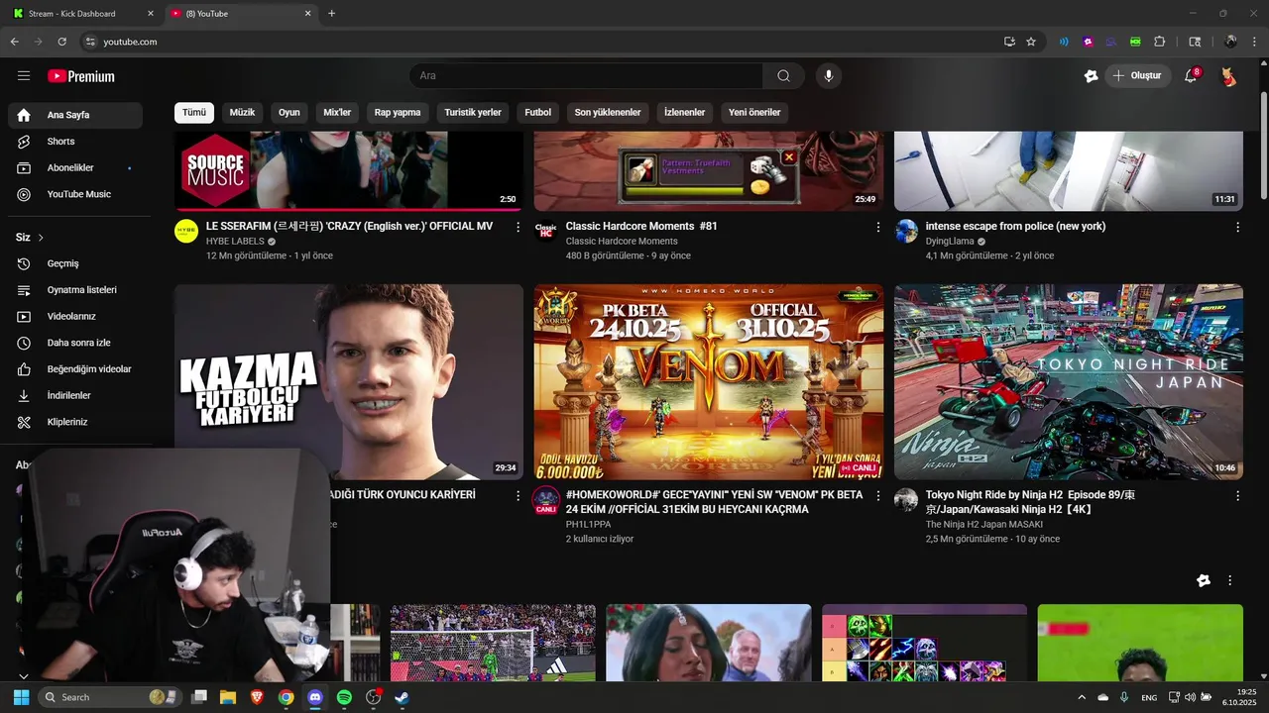
Task: Open Spotify from the taskbar
Action: pyautogui.click(x=344, y=697)
